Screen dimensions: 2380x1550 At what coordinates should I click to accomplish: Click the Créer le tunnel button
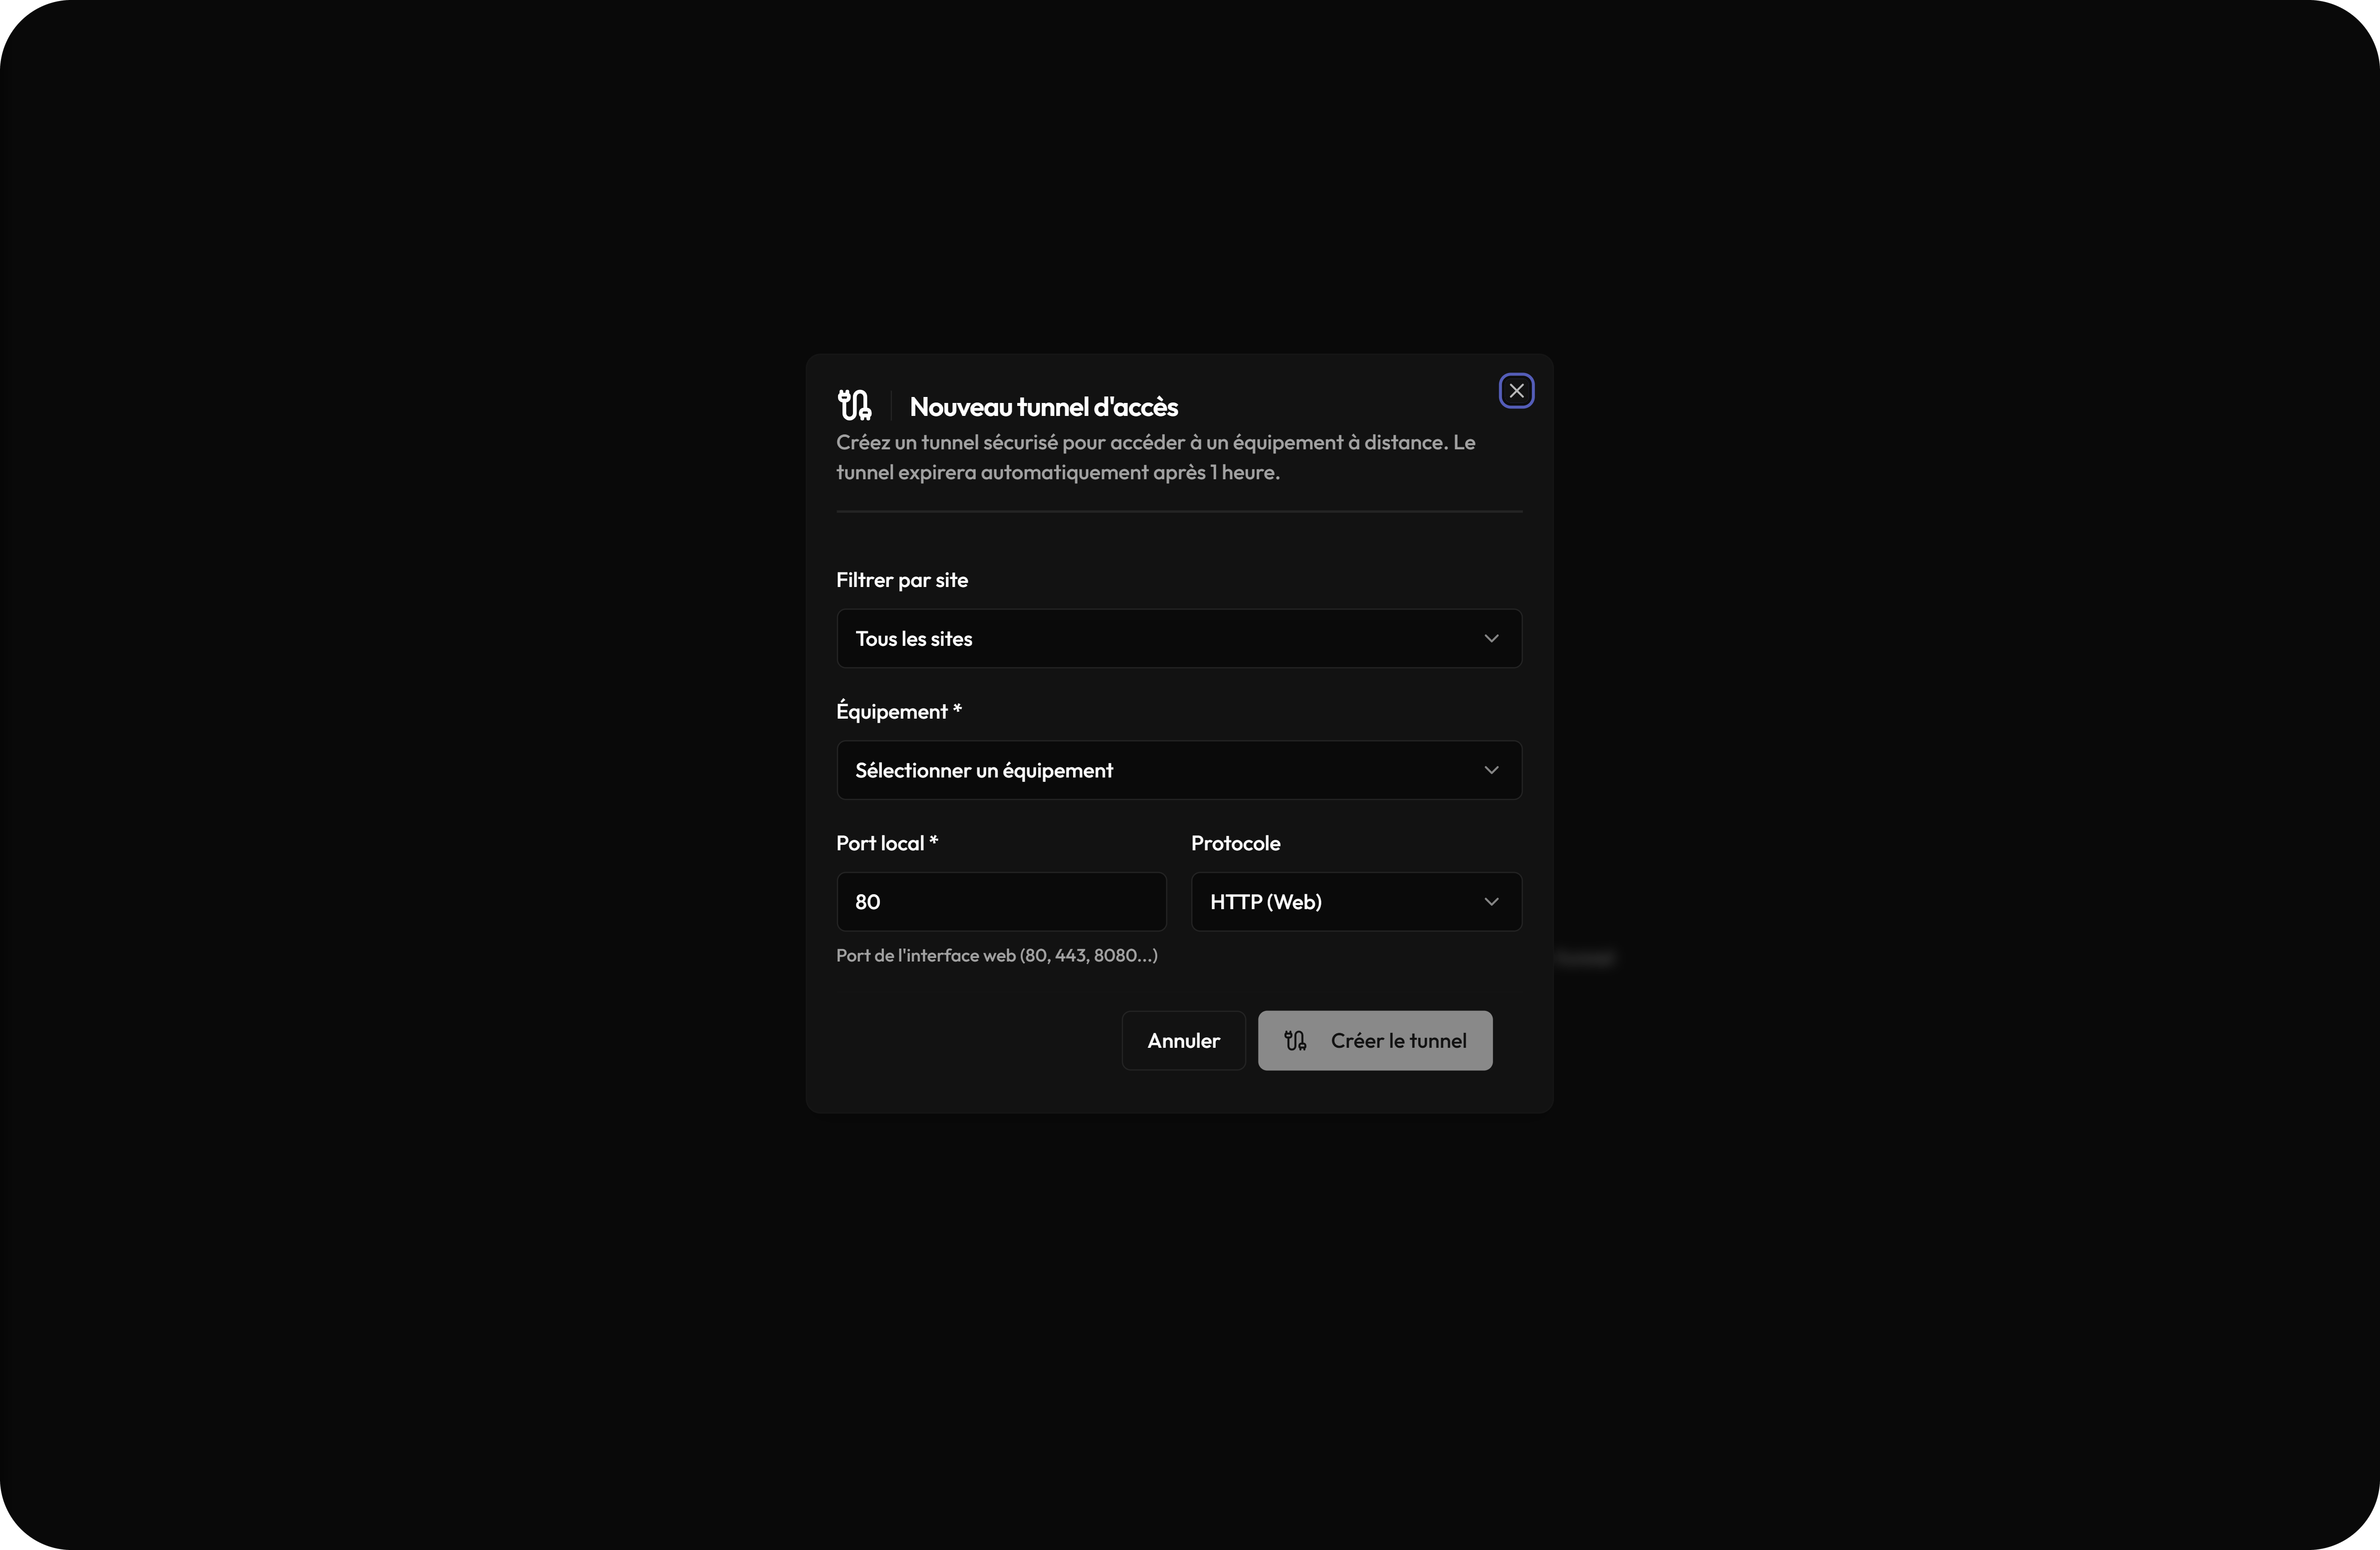(1375, 1041)
